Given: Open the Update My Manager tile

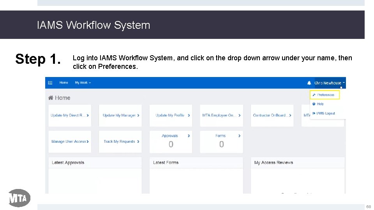Looking at the screenshot, I should (120, 115).
